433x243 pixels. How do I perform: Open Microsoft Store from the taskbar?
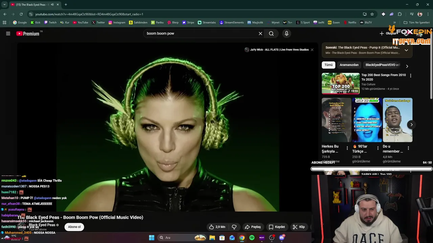222,238
